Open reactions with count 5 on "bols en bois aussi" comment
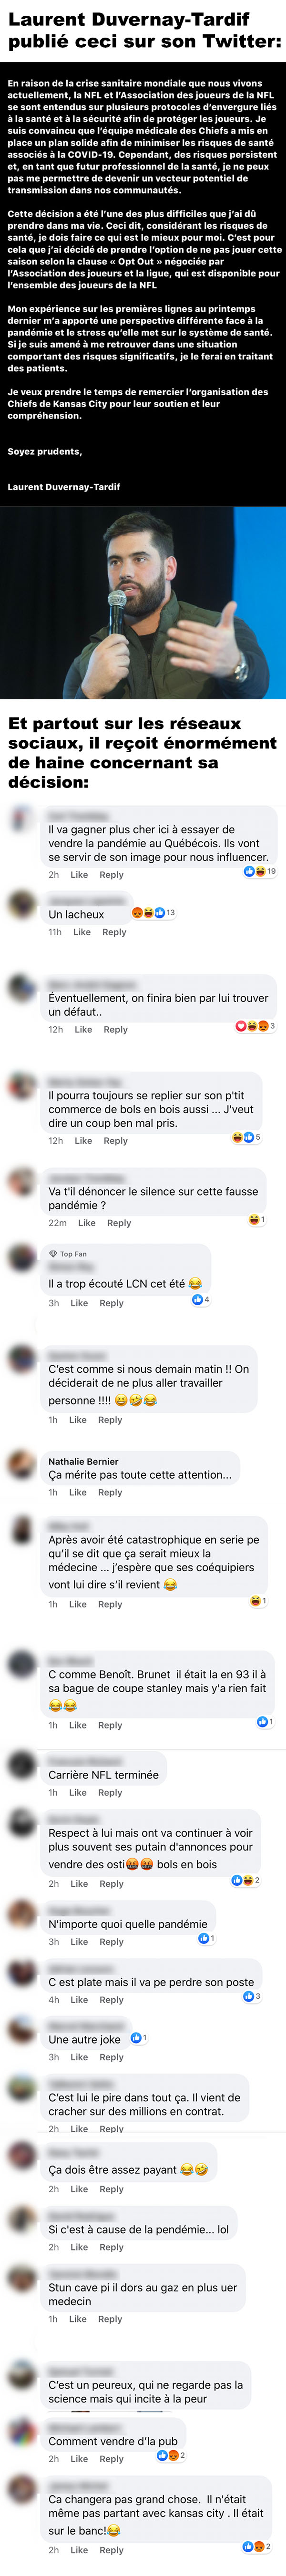This screenshot has height=2576, width=286. pos(246,1137)
